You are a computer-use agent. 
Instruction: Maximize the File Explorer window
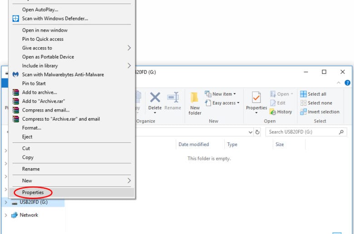tap(324, 72)
